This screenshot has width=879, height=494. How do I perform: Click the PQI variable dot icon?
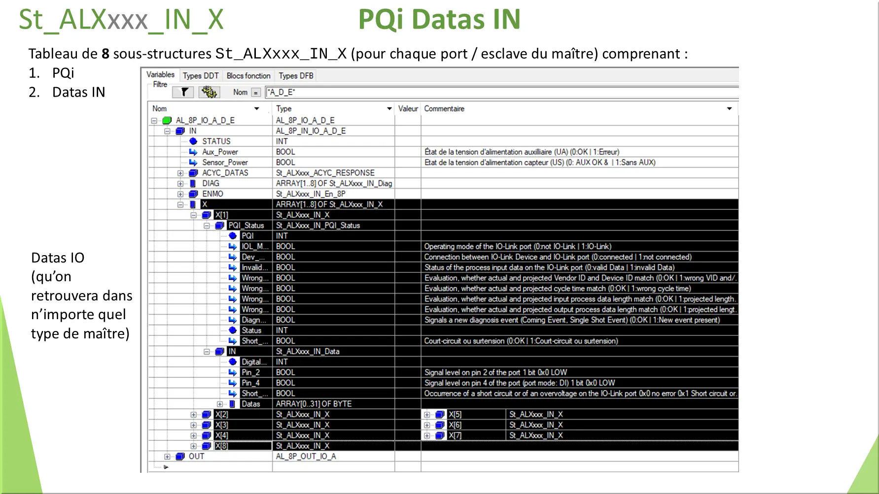(233, 236)
